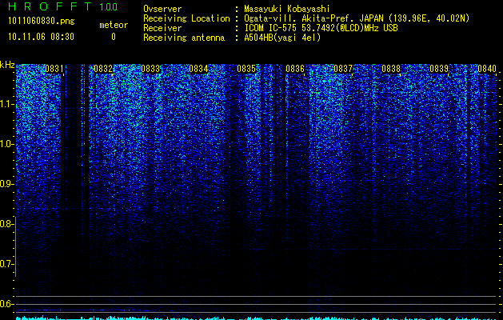Click the 0837 time marker
The width and height of the screenshot is (503, 320).
click(343, 69)
